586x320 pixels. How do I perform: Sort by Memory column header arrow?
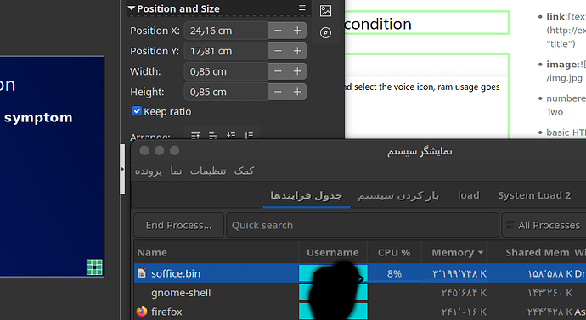click(481, 253)
